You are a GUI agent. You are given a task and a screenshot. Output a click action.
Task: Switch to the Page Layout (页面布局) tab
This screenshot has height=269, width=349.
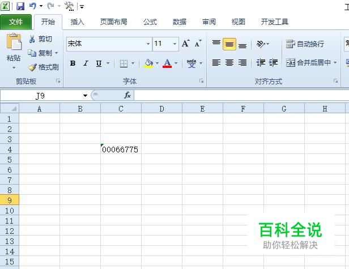pyautogui.click(x=113, y=22)
